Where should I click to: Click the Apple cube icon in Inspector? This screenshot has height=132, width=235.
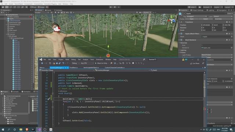(180, 14)
